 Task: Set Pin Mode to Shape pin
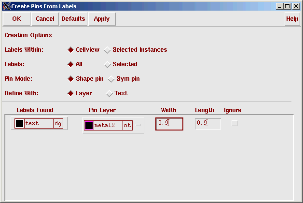(x=70, y=79)
